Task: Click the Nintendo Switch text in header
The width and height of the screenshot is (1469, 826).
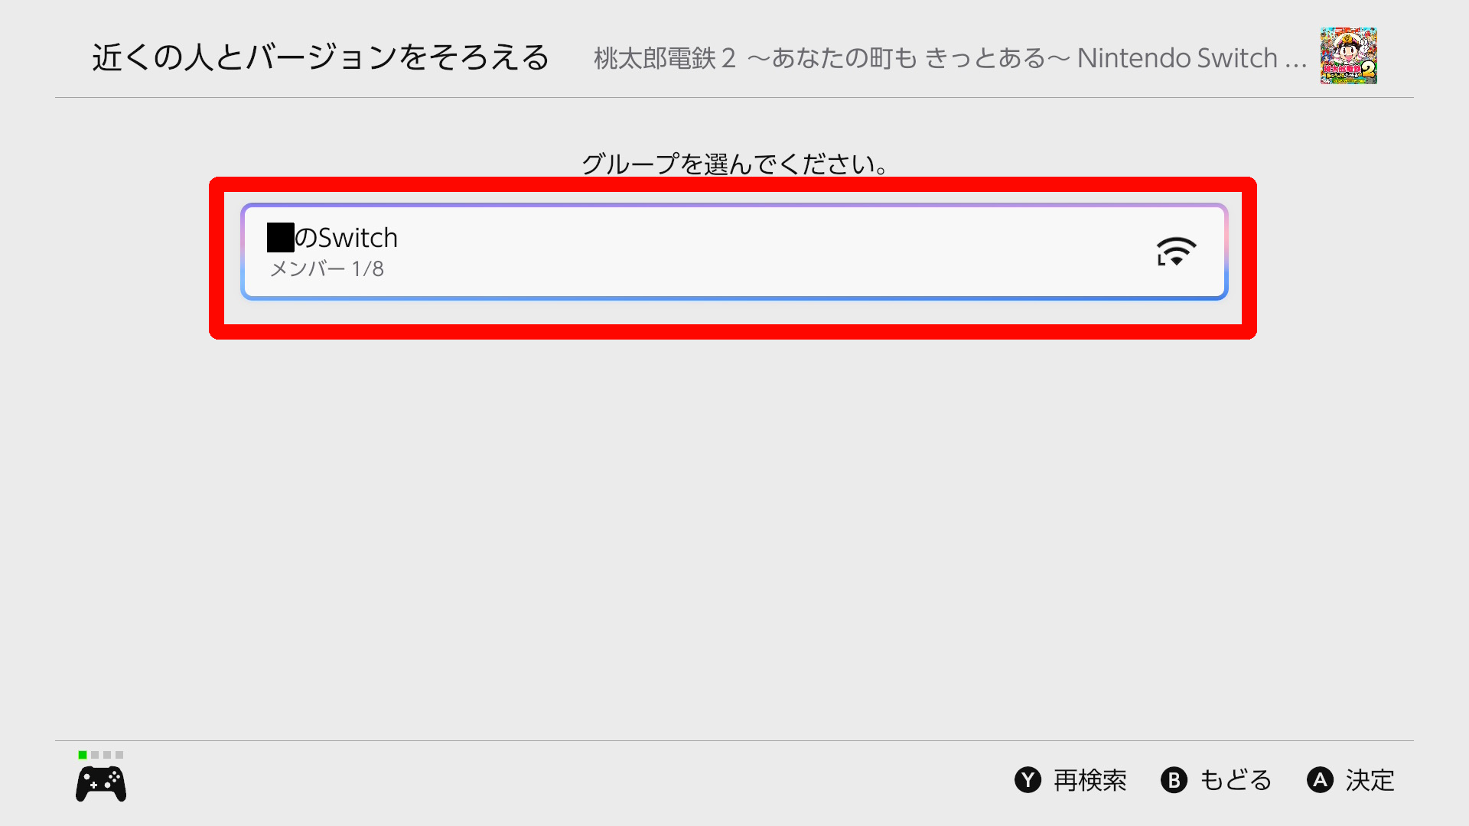Action: pyautogui.click(x=1177, y=58)
